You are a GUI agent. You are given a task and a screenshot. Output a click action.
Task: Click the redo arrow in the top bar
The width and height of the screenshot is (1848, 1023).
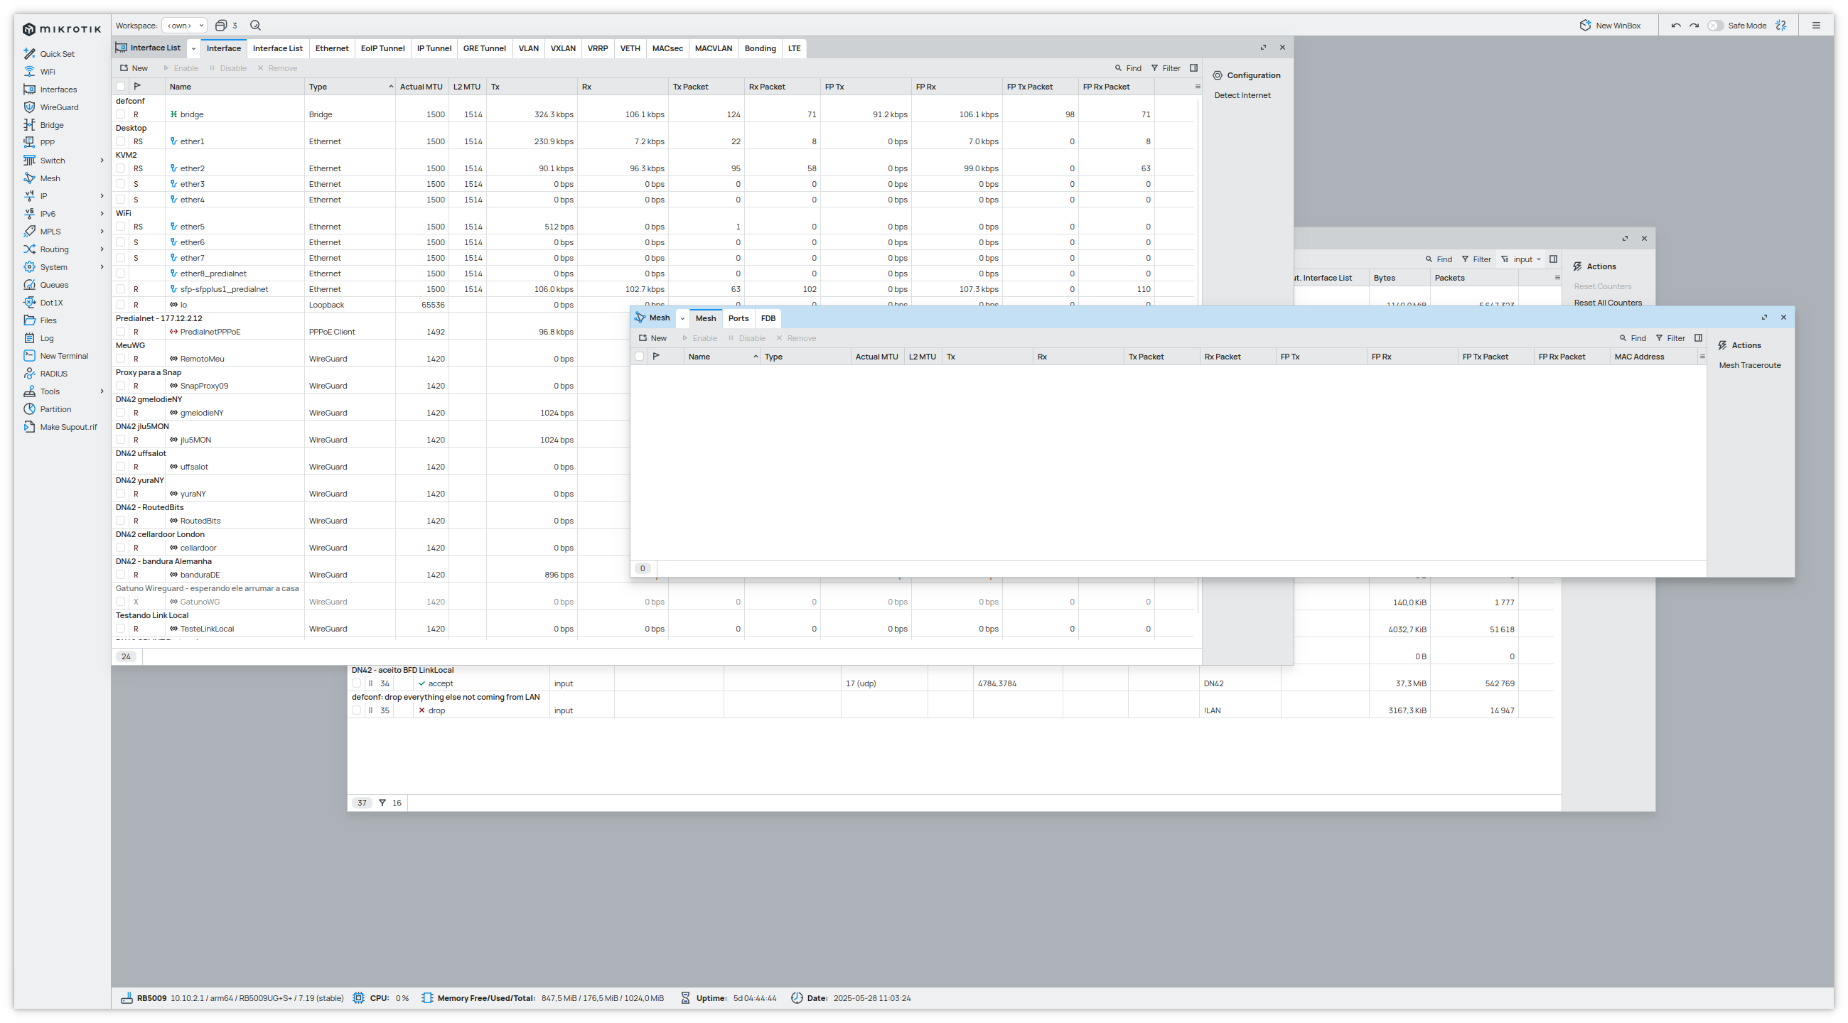tap(1694, 25)
